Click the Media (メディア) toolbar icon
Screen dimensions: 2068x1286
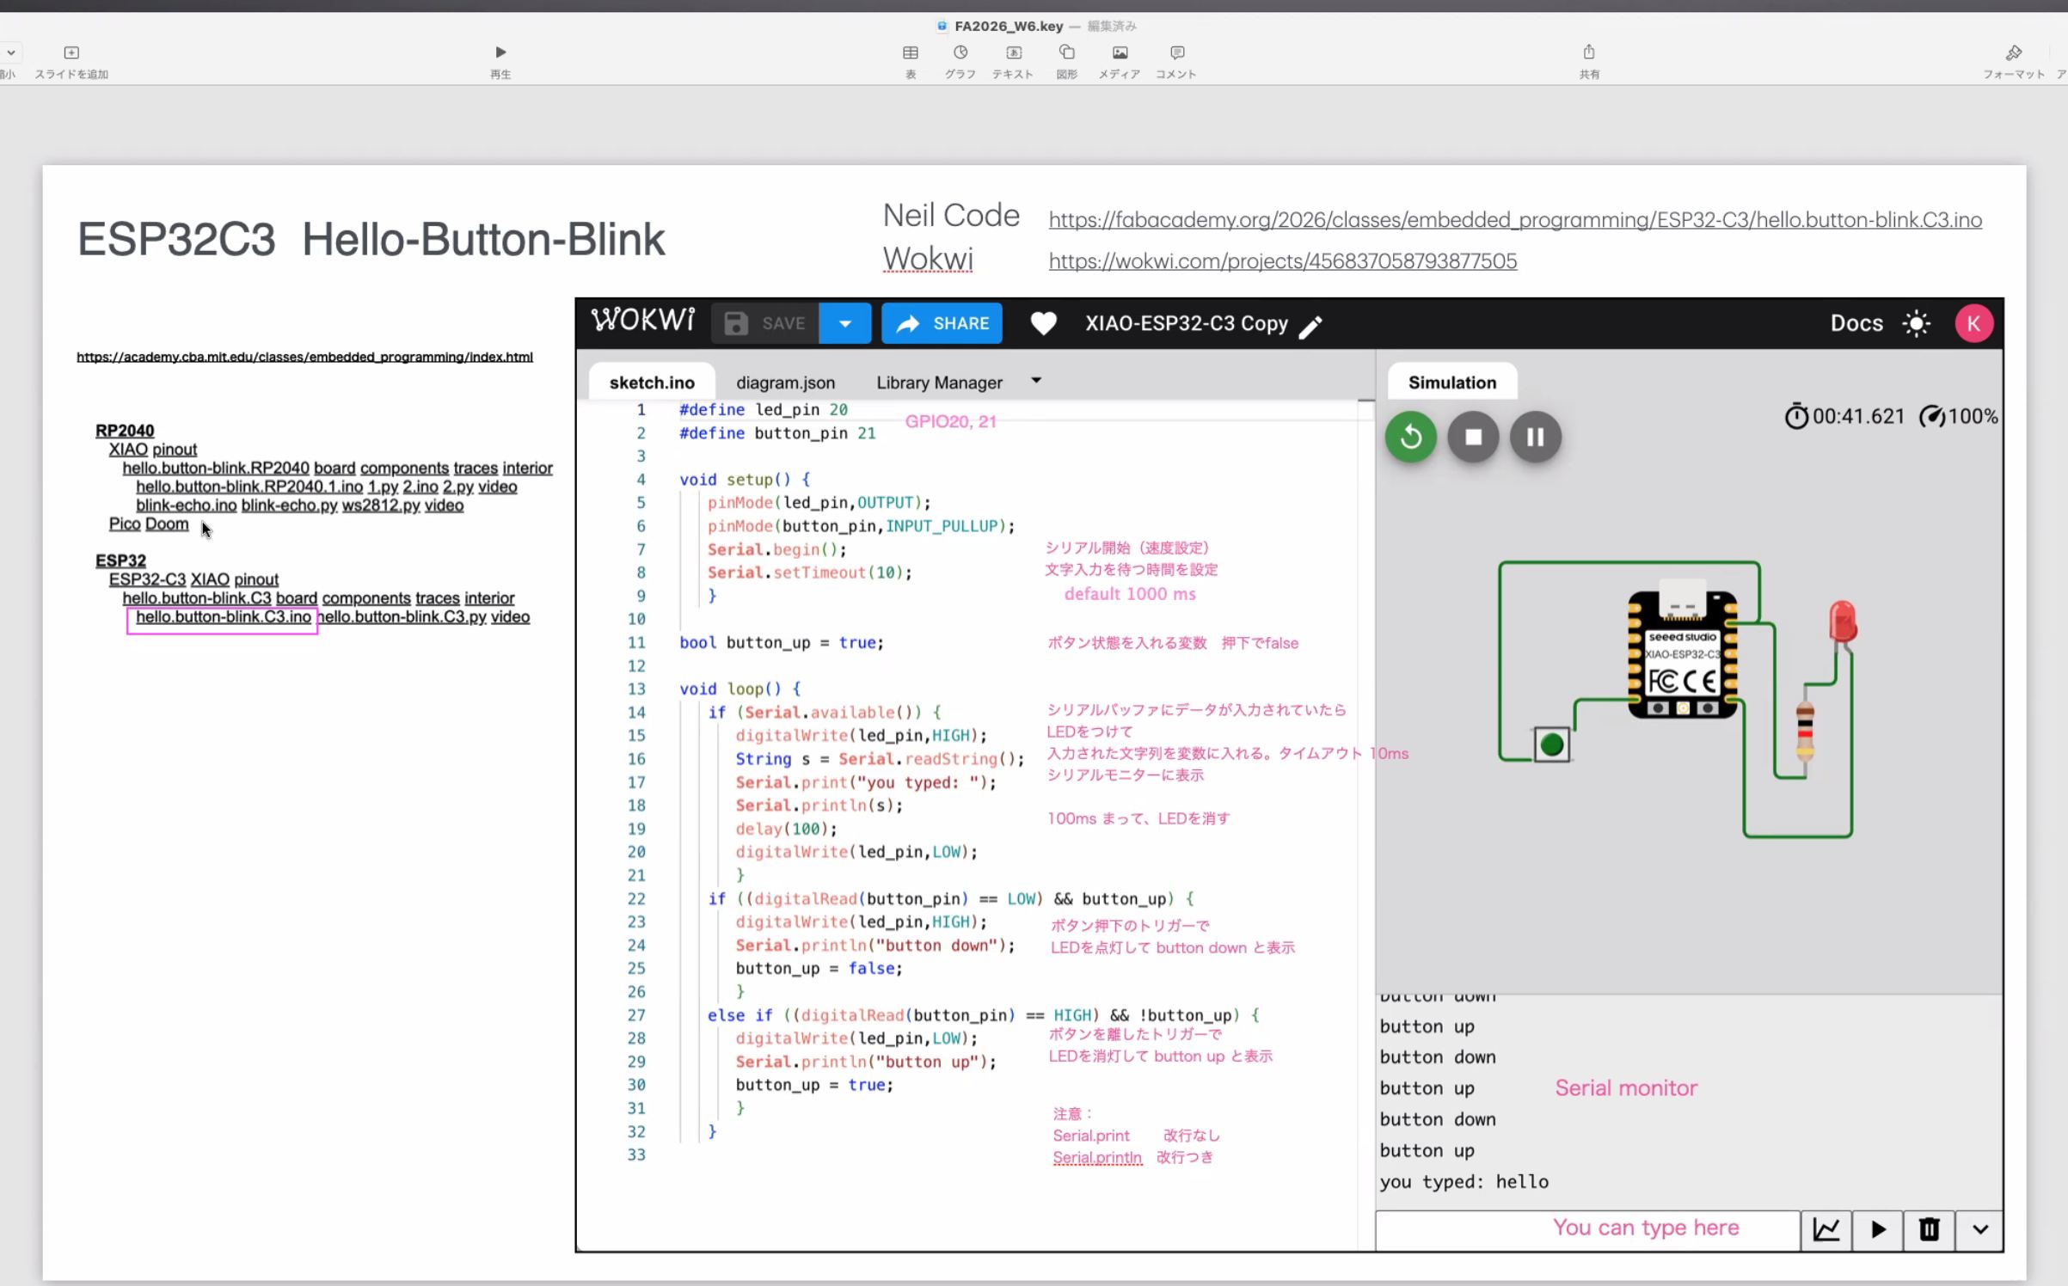point(1119,52)
